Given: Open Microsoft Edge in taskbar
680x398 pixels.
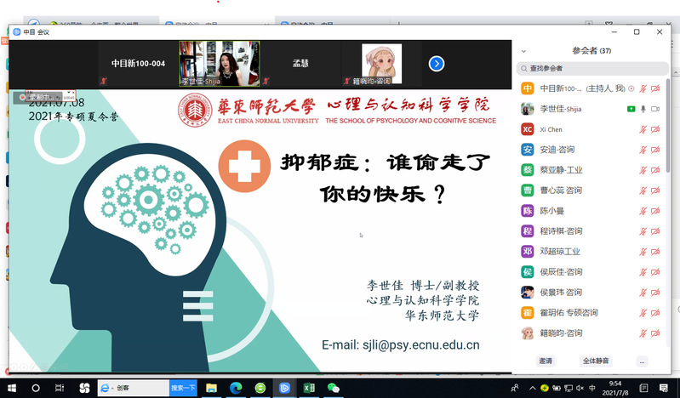Looking at the screenshot, I should pos(236,388).
